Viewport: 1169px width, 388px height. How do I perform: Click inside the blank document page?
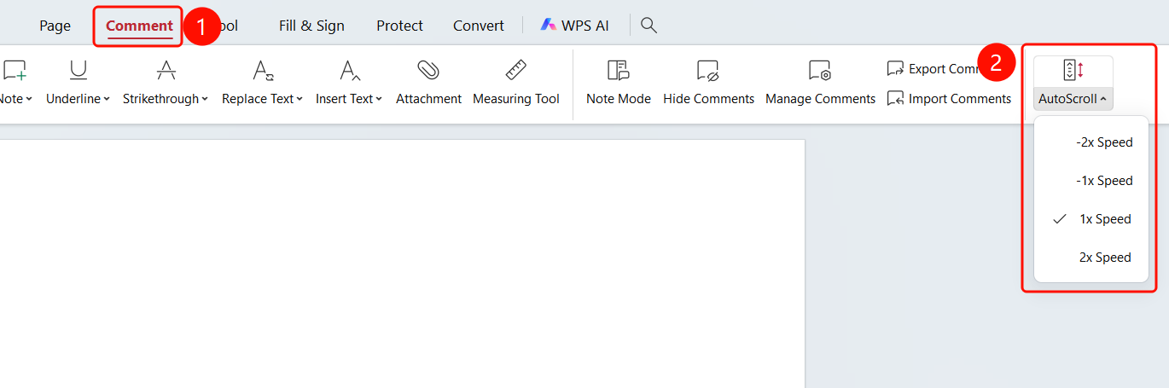click(x=401, y=264)
